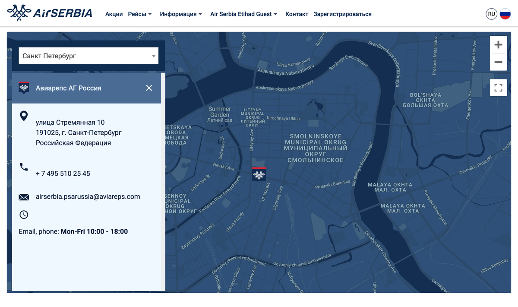Screen dimensions: 518x307
Task: Close the Авиарепс АГ Россия info panel
Action: click(149, 88)
